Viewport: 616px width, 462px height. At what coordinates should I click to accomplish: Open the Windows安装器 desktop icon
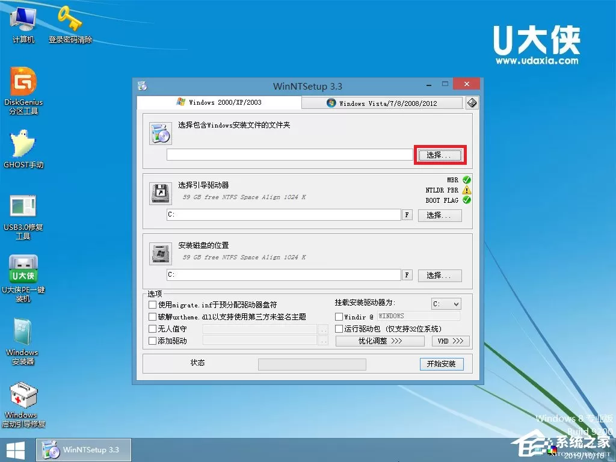[22, 342]
